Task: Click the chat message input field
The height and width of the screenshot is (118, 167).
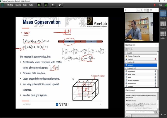Action: coord(139,112)
